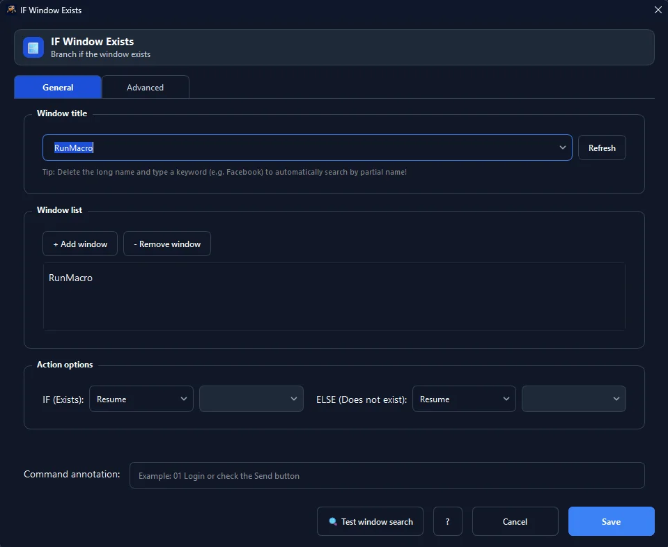Click the Refresh button
This screenshot has width=668, height=547.
click(602, 148)
